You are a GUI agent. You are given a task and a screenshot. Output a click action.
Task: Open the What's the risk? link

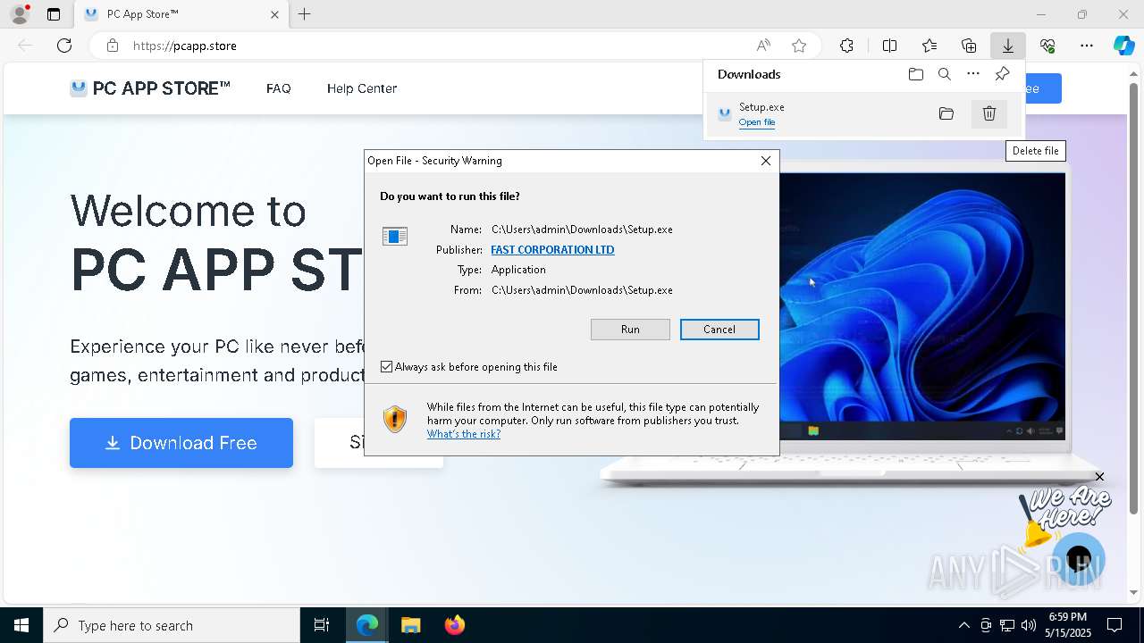click(x=464, y=434)
